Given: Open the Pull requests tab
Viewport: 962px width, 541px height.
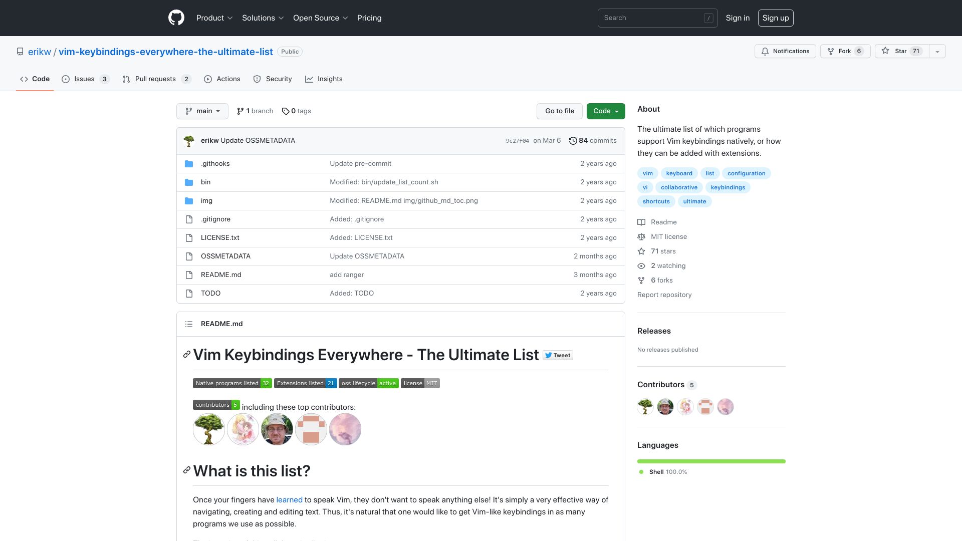Looking at the screenshot, I should pos(157,79).
